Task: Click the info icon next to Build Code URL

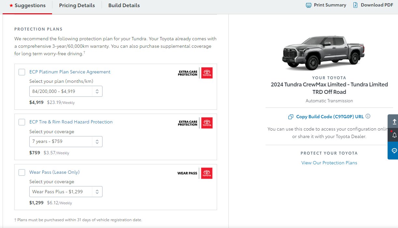Action: coord(368,116)
